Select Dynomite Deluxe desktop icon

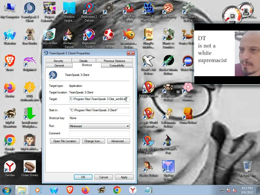109,39
